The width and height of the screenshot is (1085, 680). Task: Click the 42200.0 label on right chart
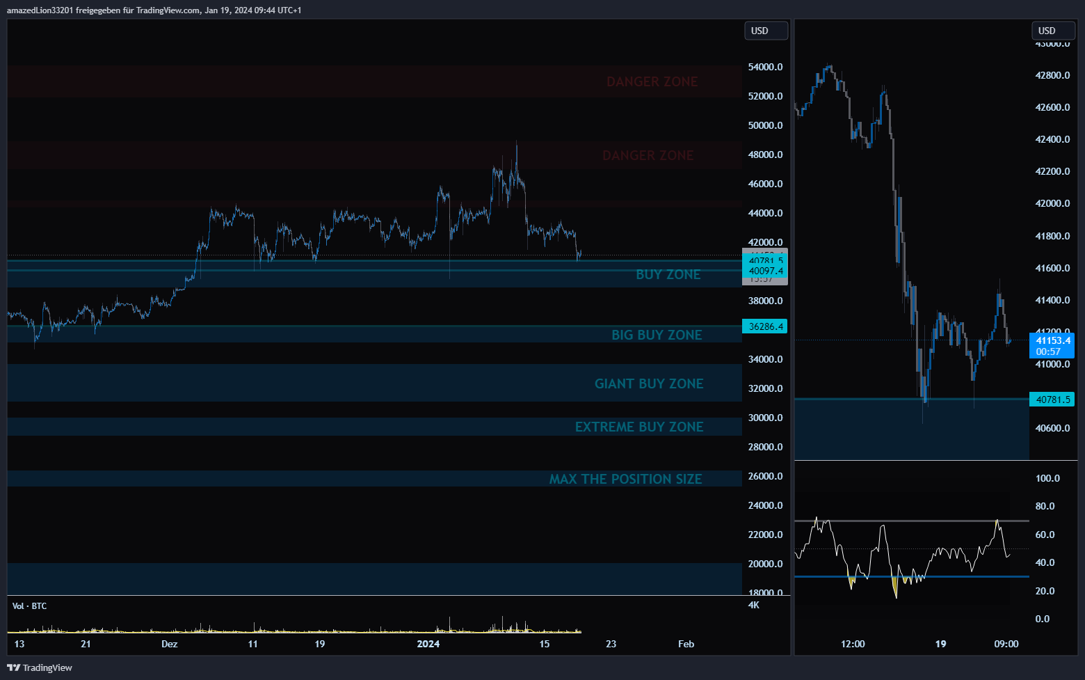(1052, 171)
